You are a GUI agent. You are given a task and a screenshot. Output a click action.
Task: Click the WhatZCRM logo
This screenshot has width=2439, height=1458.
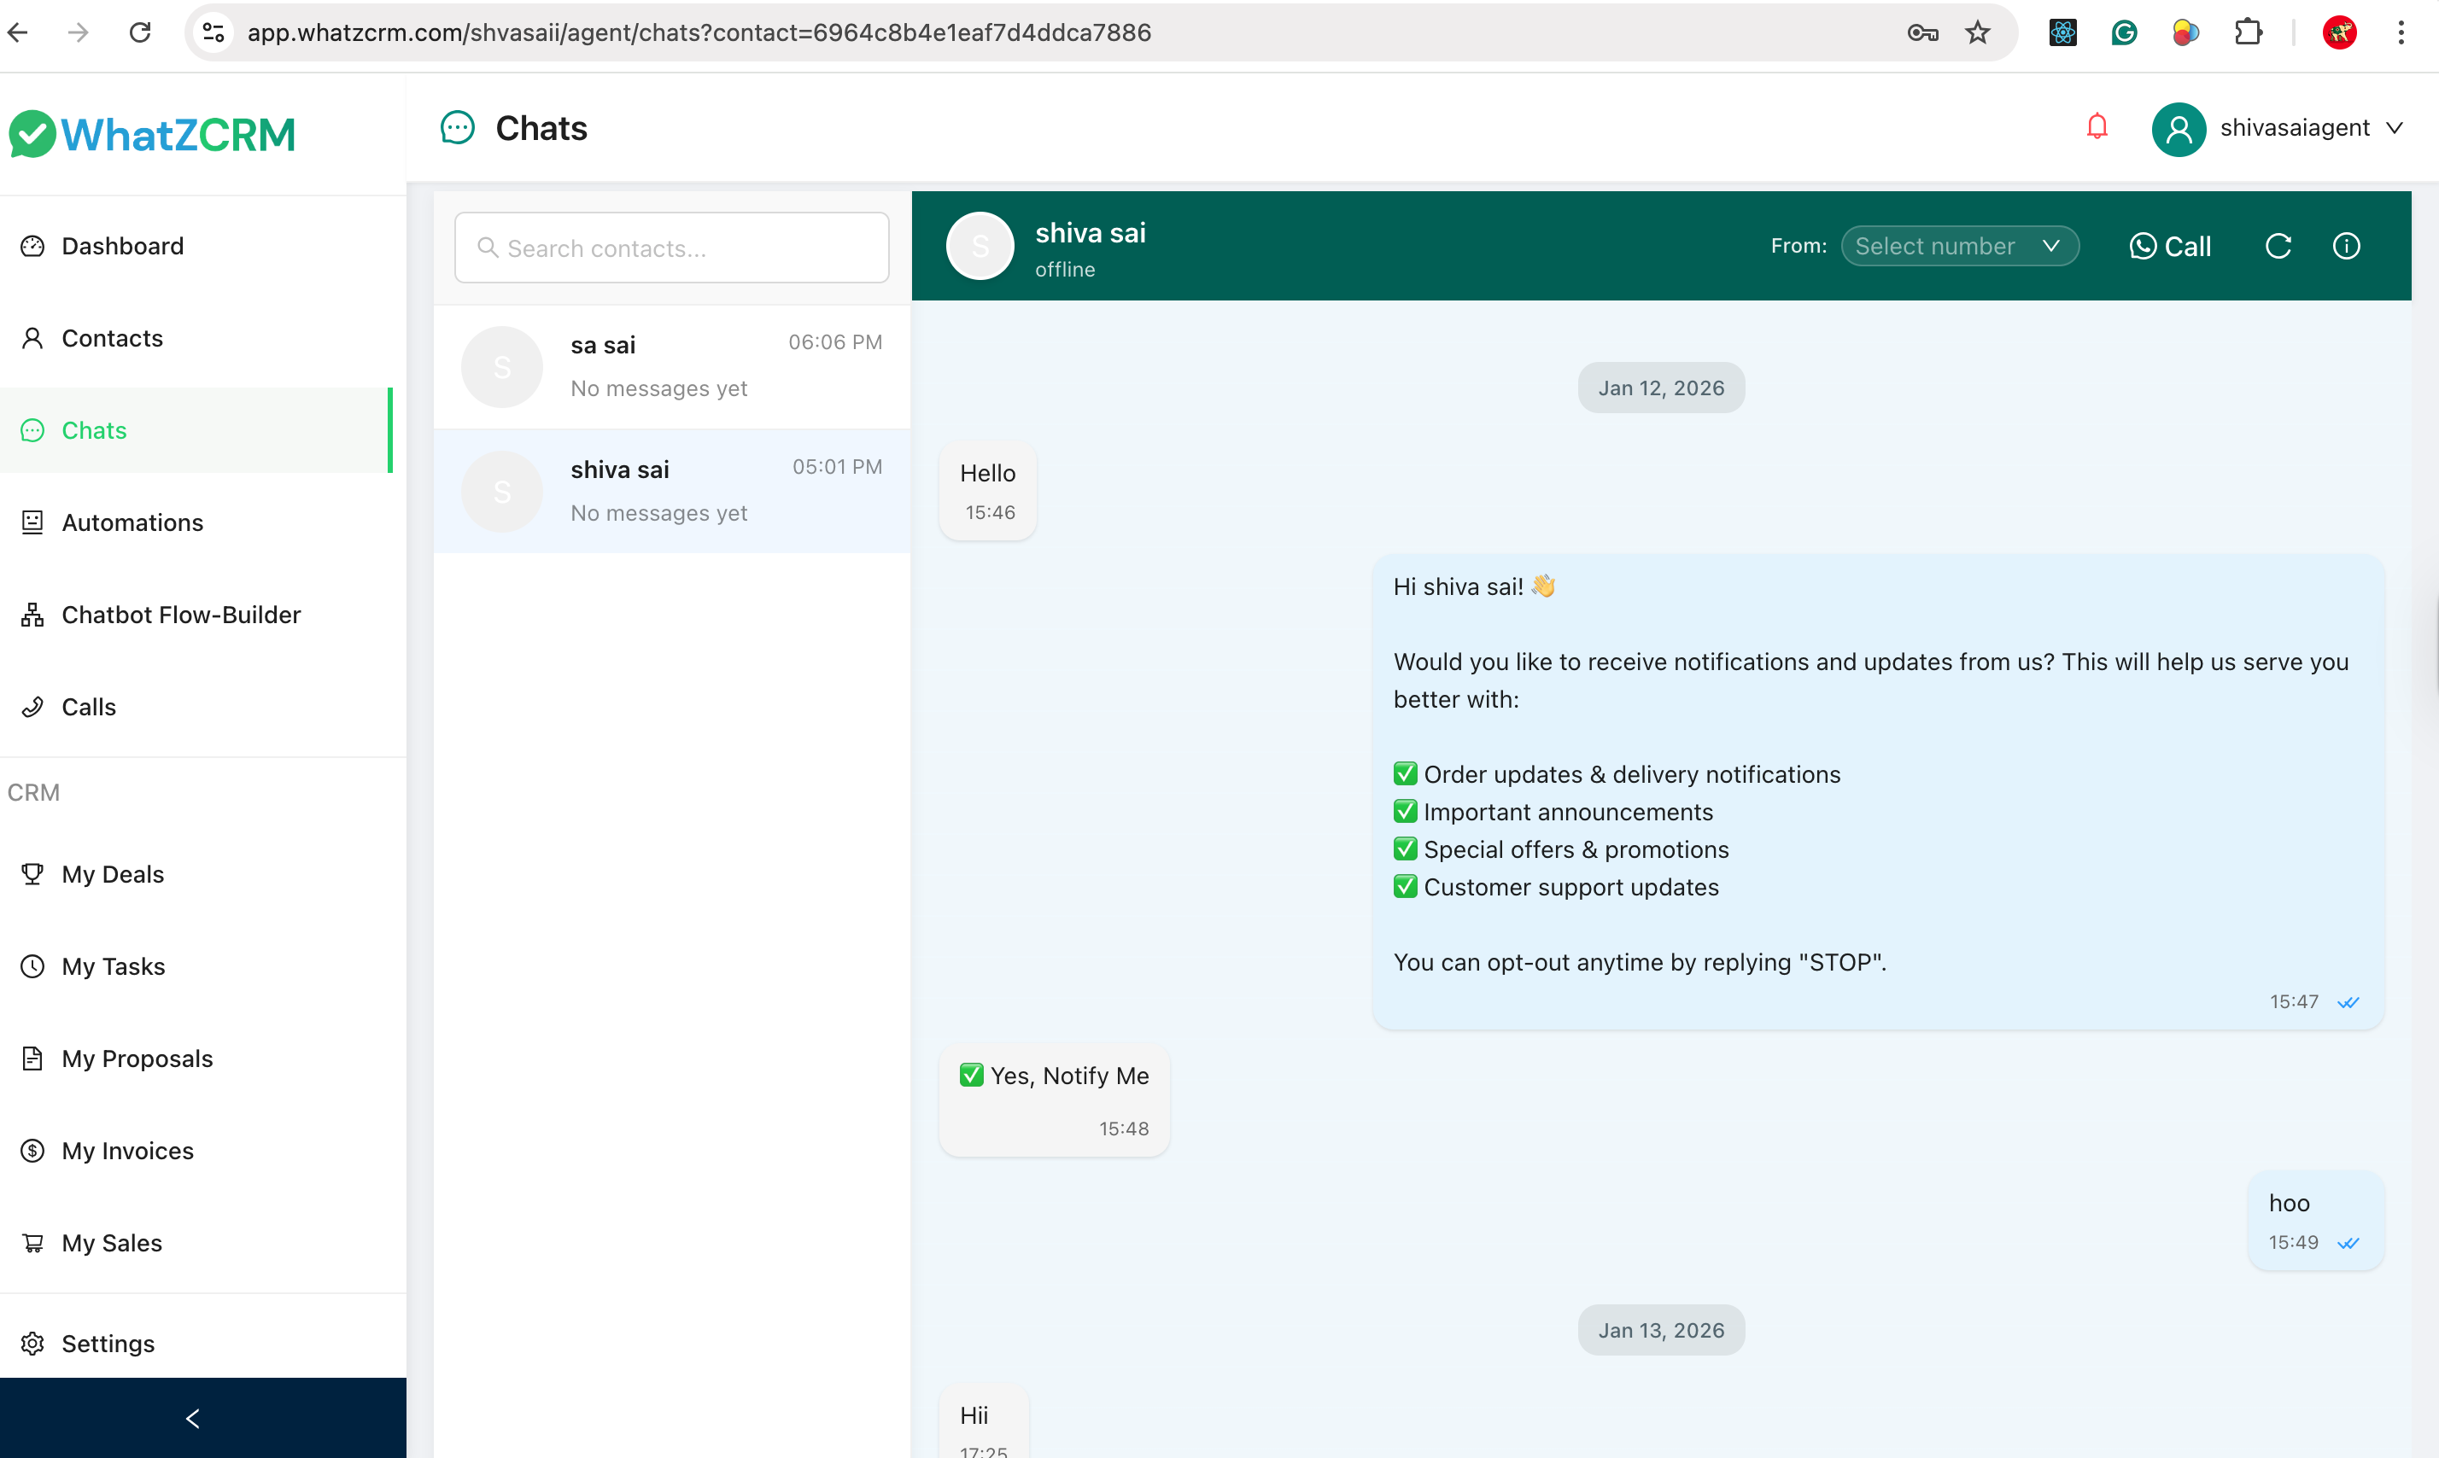tap(152, 135)
